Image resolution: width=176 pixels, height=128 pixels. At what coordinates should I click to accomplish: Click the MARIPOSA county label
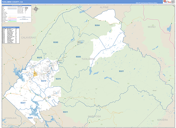click(94, 117)
